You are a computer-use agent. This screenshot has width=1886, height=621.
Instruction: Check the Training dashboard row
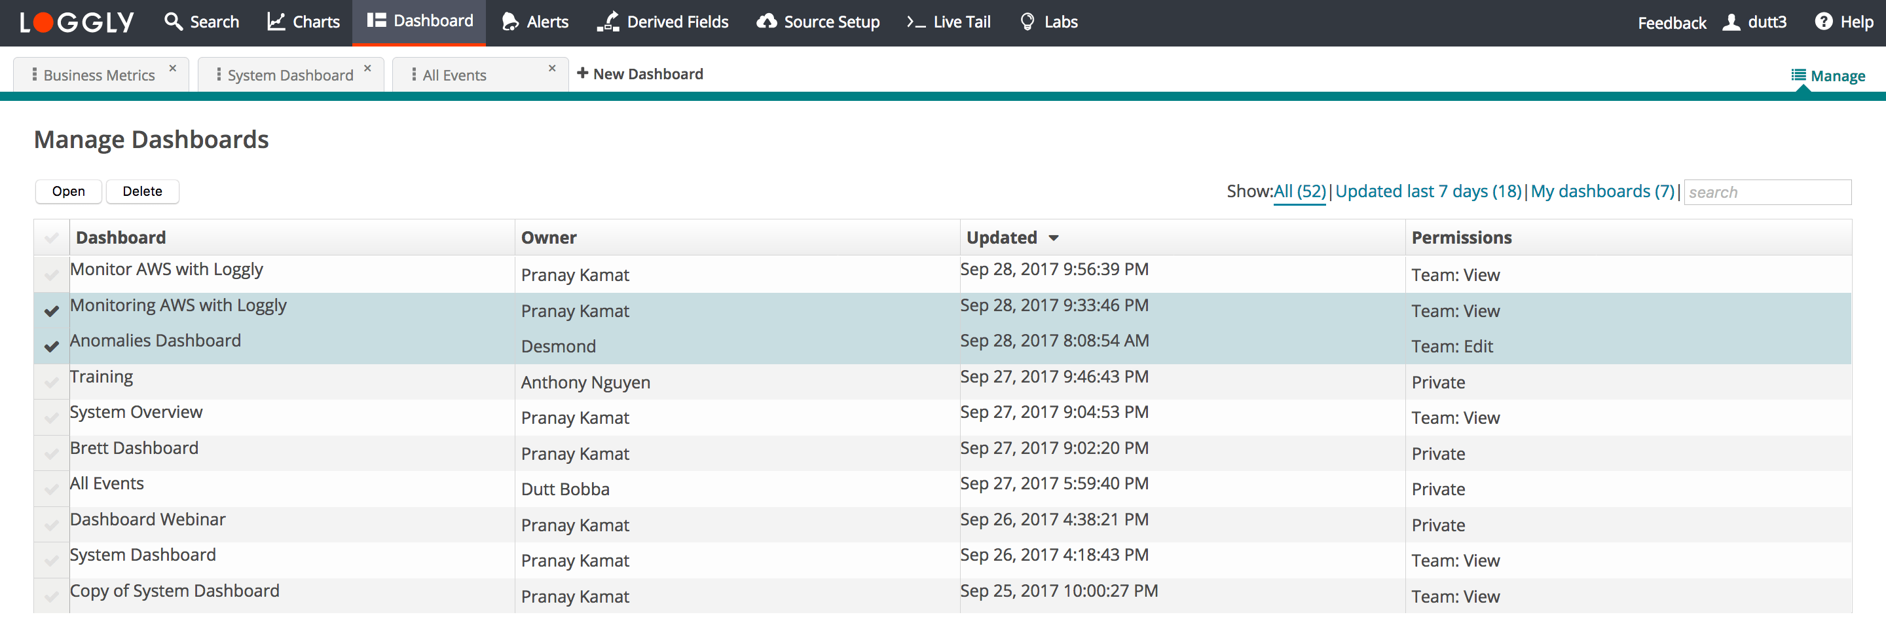(x=50, y=381)
